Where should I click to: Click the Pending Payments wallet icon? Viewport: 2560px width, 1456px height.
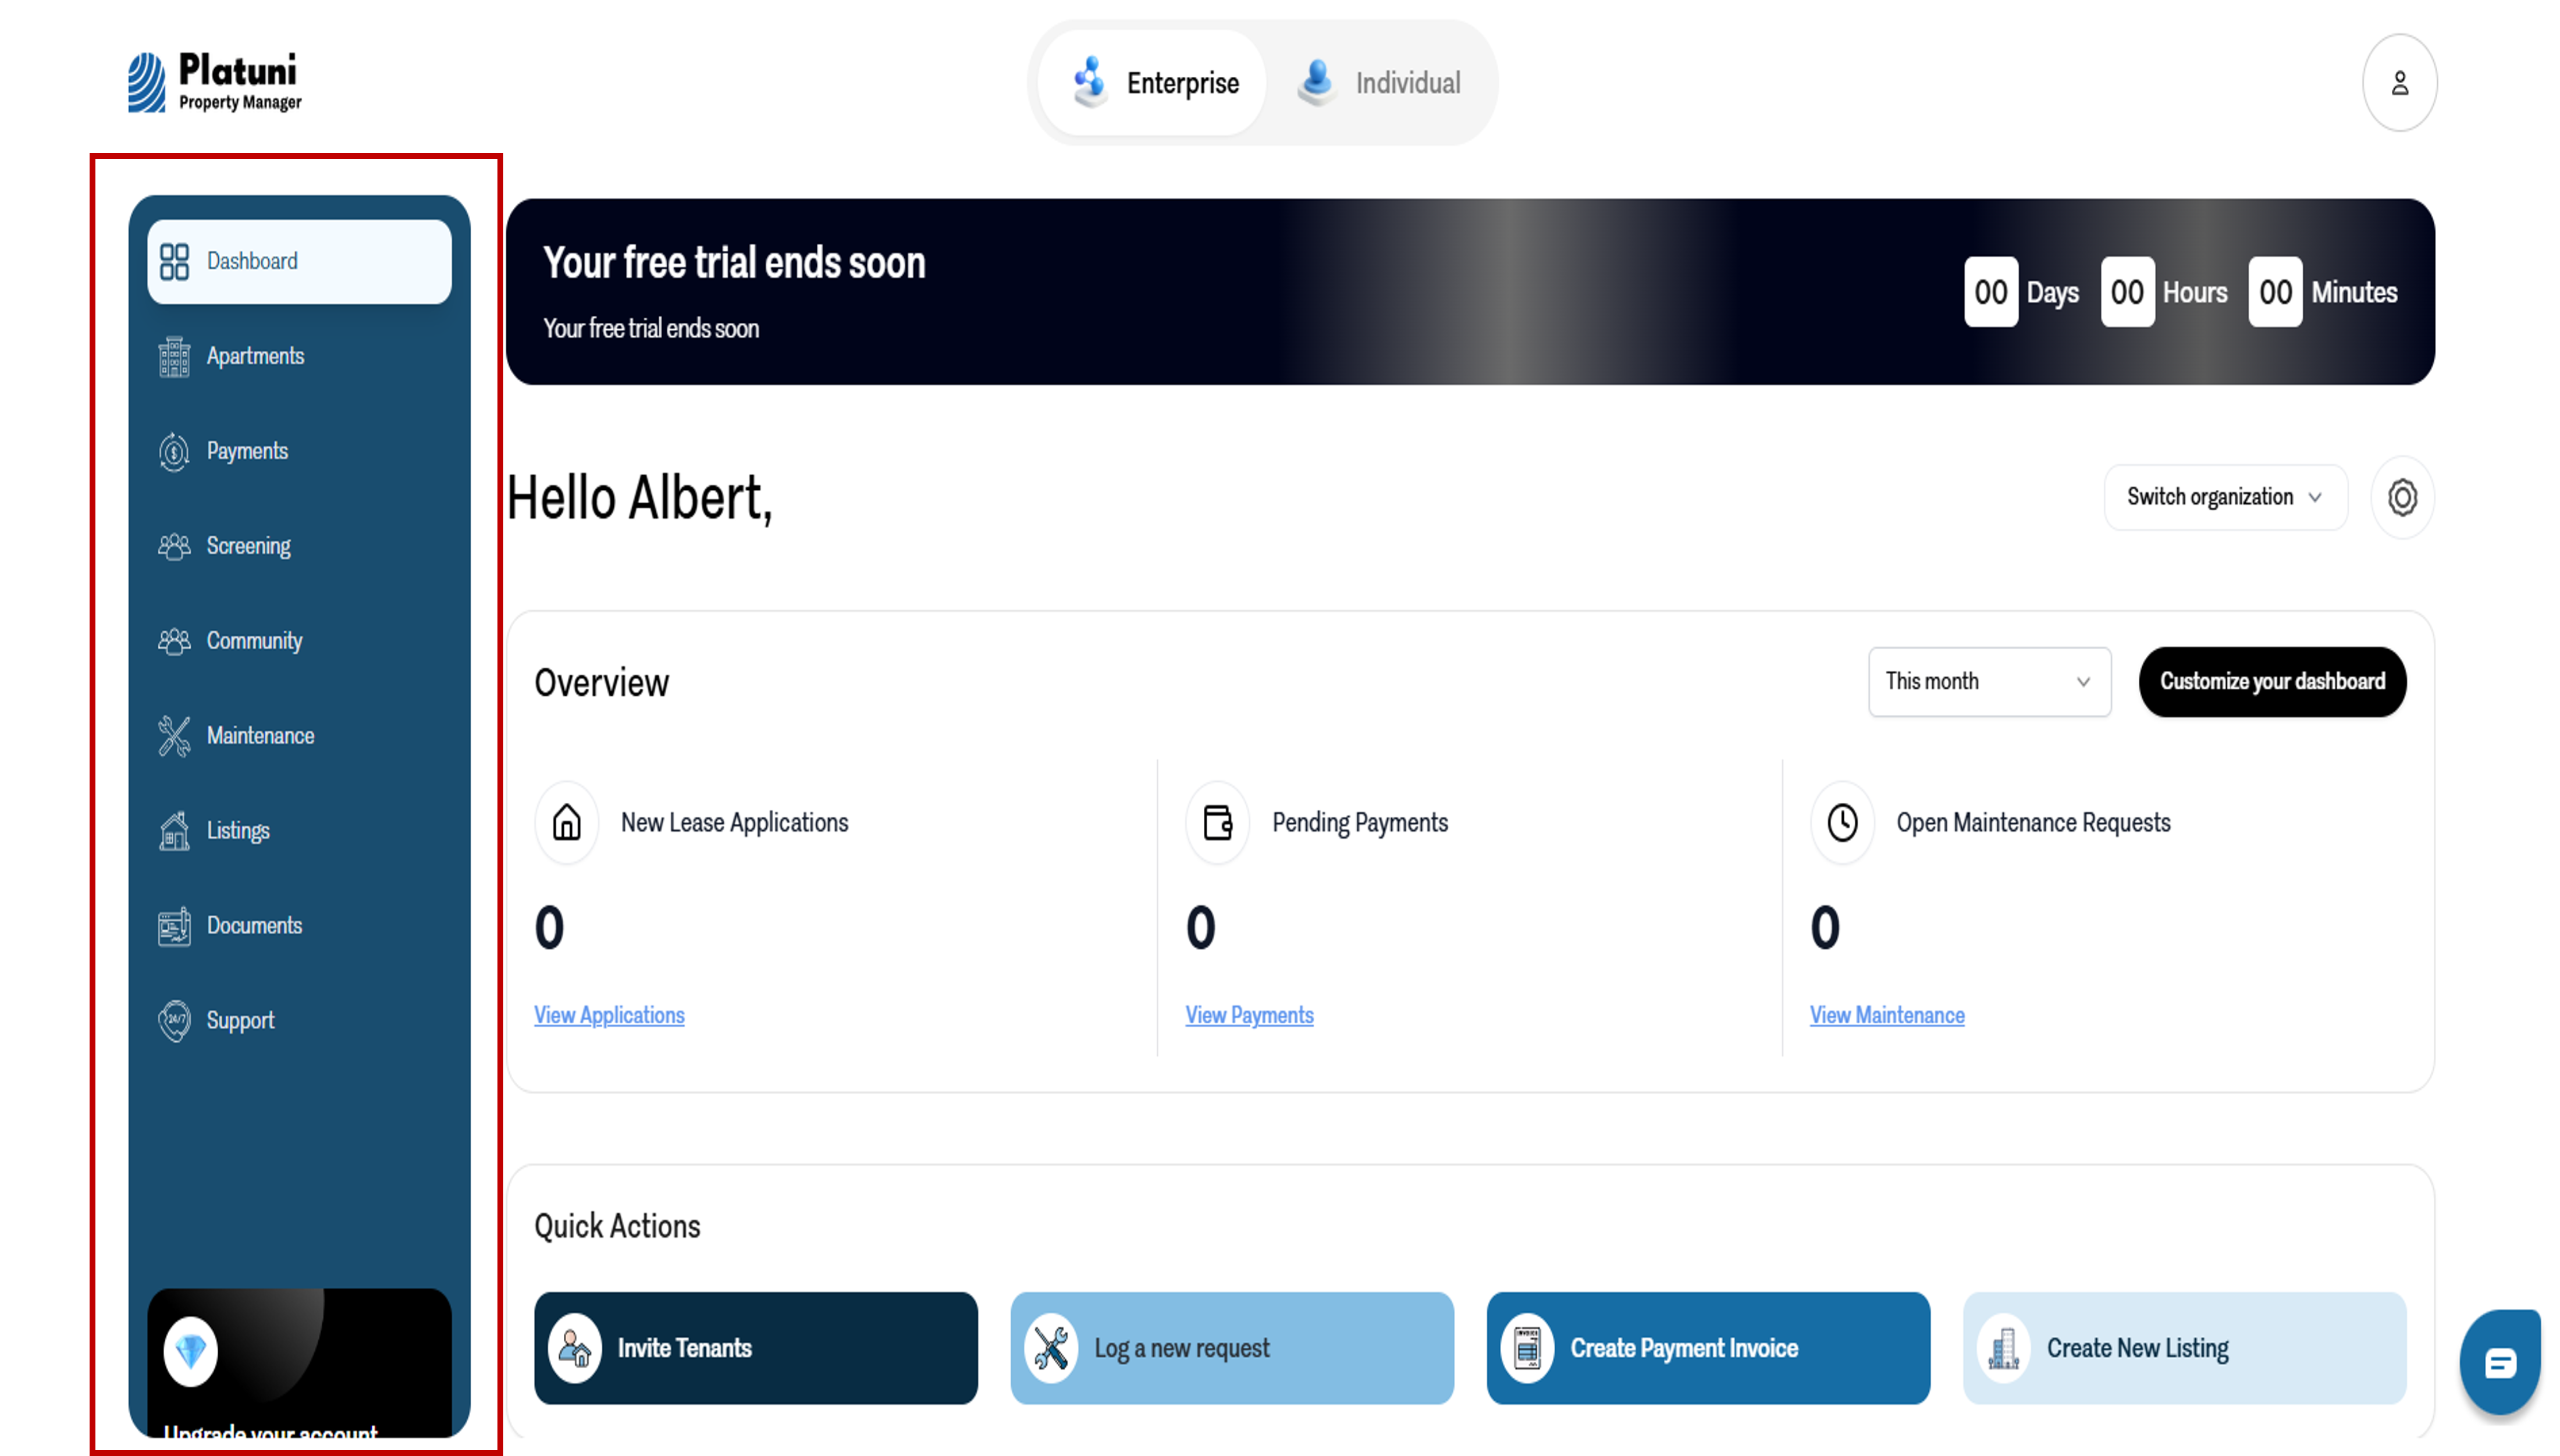[1217, 822]
